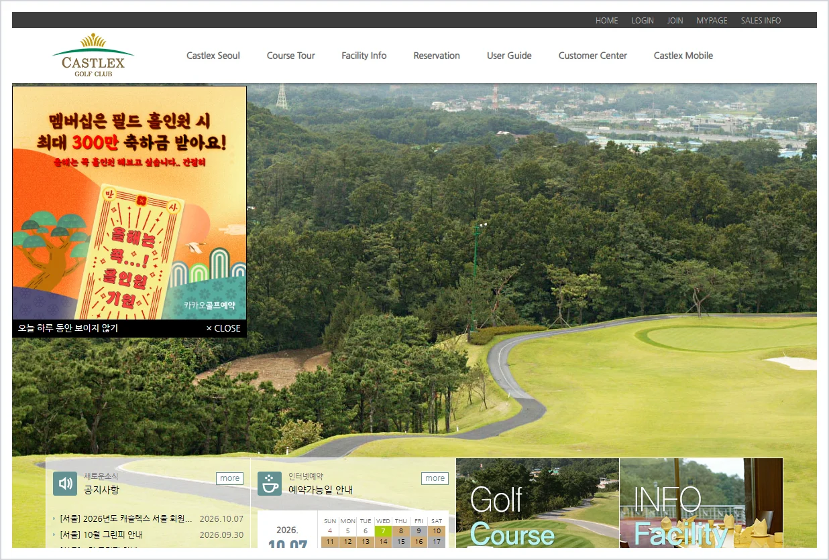Image resolution: width=829 pixels, height=560 pixels.
Task: Select day 17 in reservation calendar
Action: (x=437, y=542)
